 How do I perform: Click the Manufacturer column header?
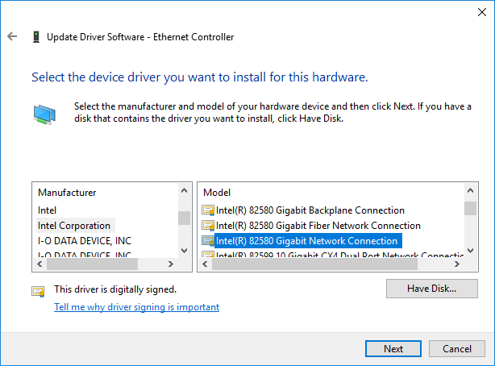point(67,193)
